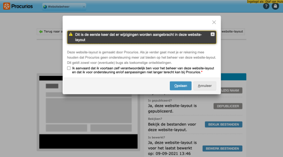Click the Depubliceer button
283x157 pixels.
(x=228, y=106)
